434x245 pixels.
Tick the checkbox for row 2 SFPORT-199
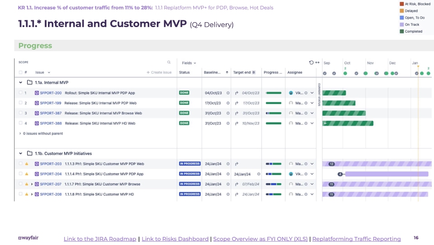pos(20,103)
